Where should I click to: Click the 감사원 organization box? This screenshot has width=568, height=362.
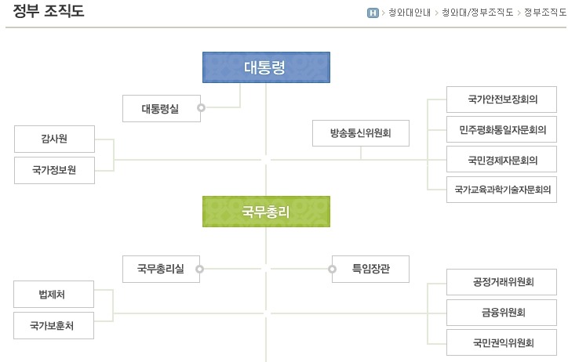pyautogui.click(x=54, y=139)
